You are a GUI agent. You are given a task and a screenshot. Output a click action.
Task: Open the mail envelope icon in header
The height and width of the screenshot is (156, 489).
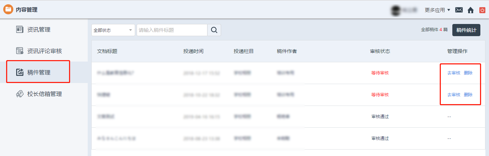(x=459, y=10)
